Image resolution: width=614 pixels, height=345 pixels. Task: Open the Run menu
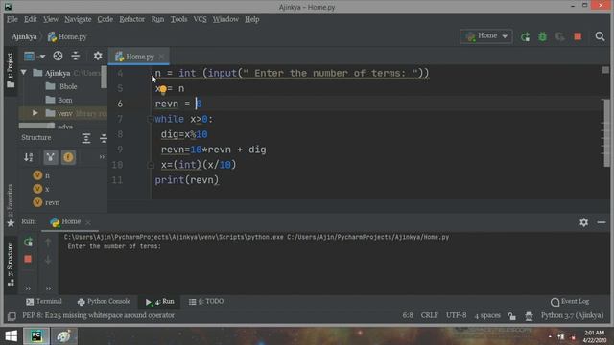click(x=157, y=19)
